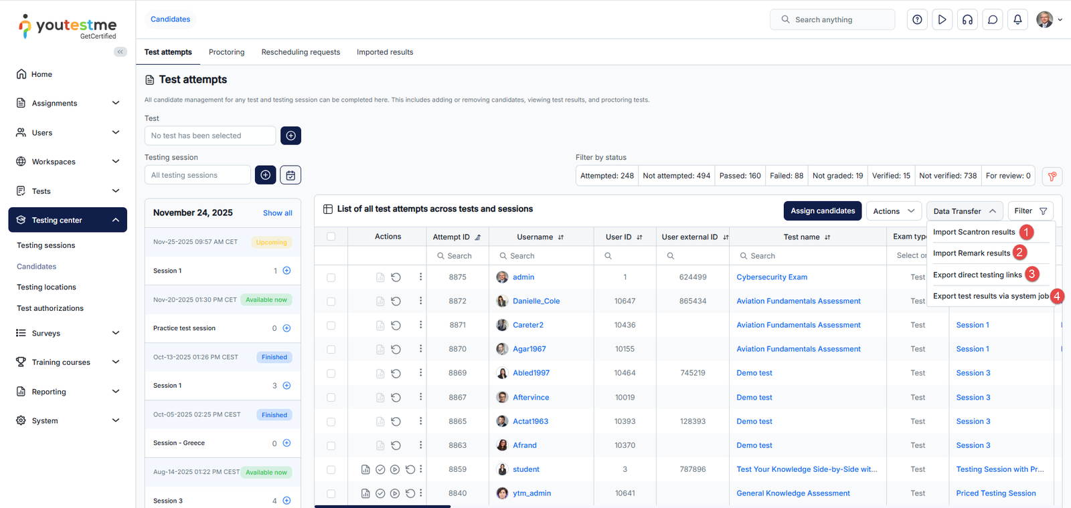Click the restart attempt icon for admin row
The image size is (1071, 508).
(x=396, y=277)
